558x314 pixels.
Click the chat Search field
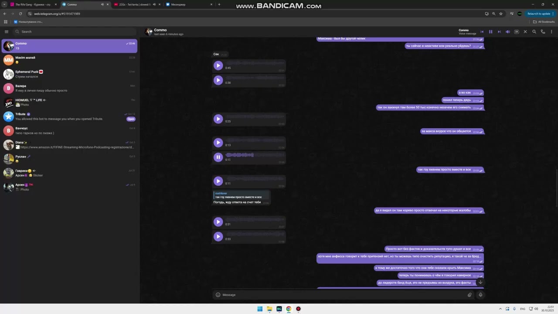(75, 31)
